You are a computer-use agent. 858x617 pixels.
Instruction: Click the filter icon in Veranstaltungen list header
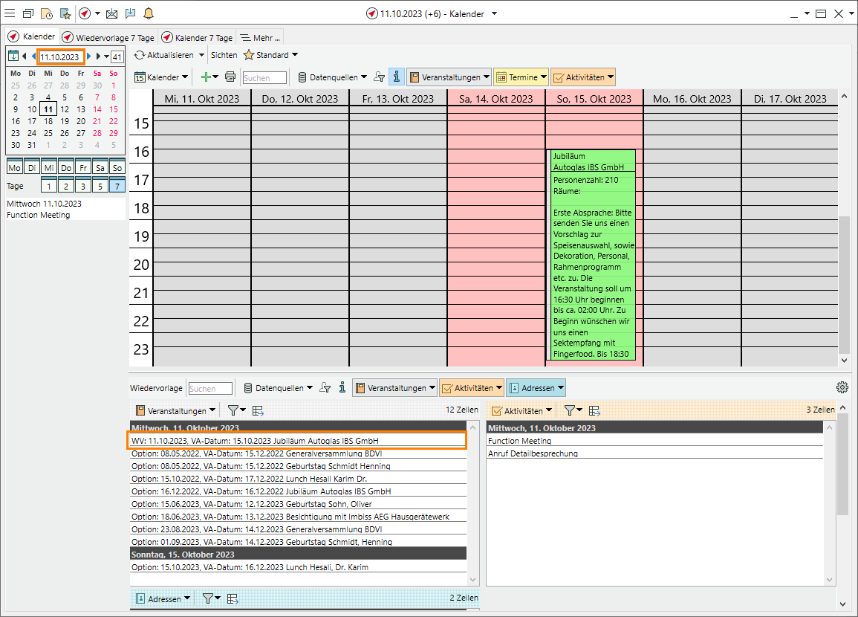point(233,410)
